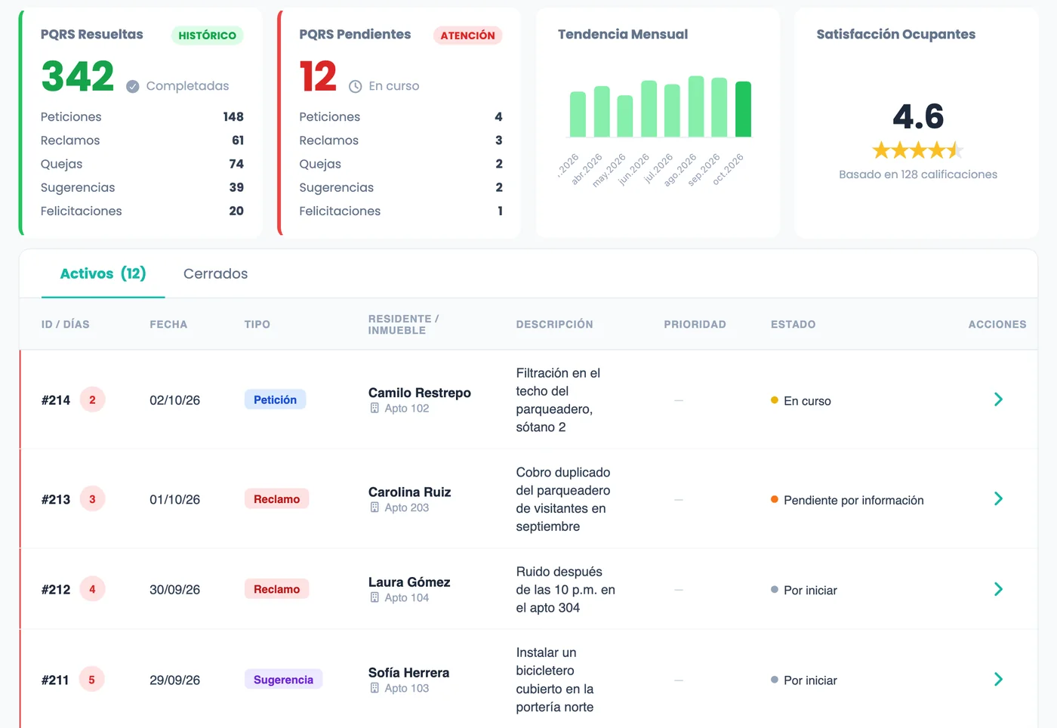The height and width of the screenshot is (728, 1057).
Task: Click the days badge 2 on #214
Action: click(x=93, y=399)
